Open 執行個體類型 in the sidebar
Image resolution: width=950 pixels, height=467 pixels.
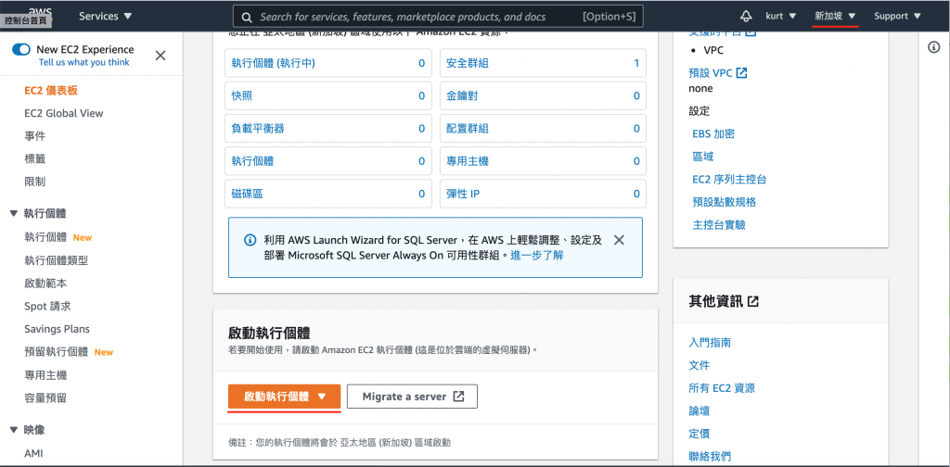coord(57,260)
